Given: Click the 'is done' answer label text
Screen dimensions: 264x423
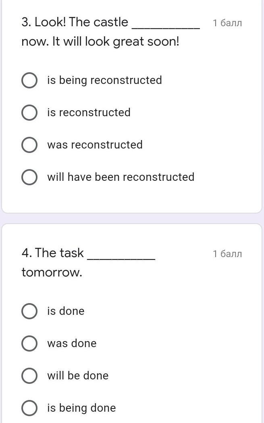Looking at the screenshot, I should point(66,311).
